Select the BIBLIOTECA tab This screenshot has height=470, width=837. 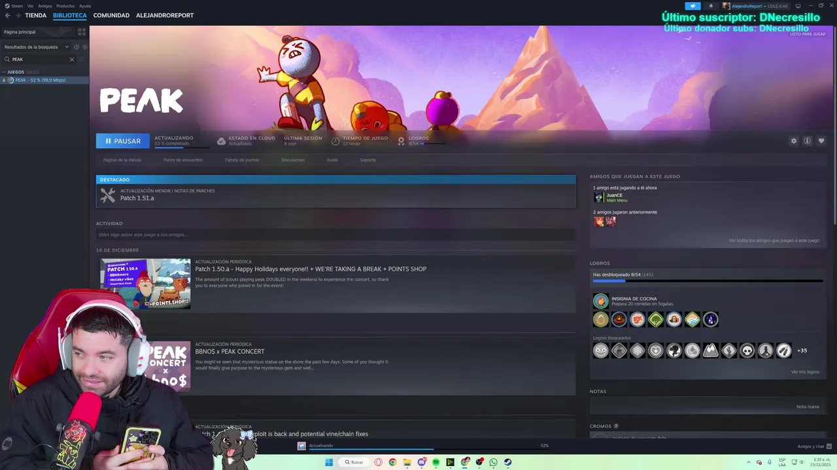tap(70, 15)
